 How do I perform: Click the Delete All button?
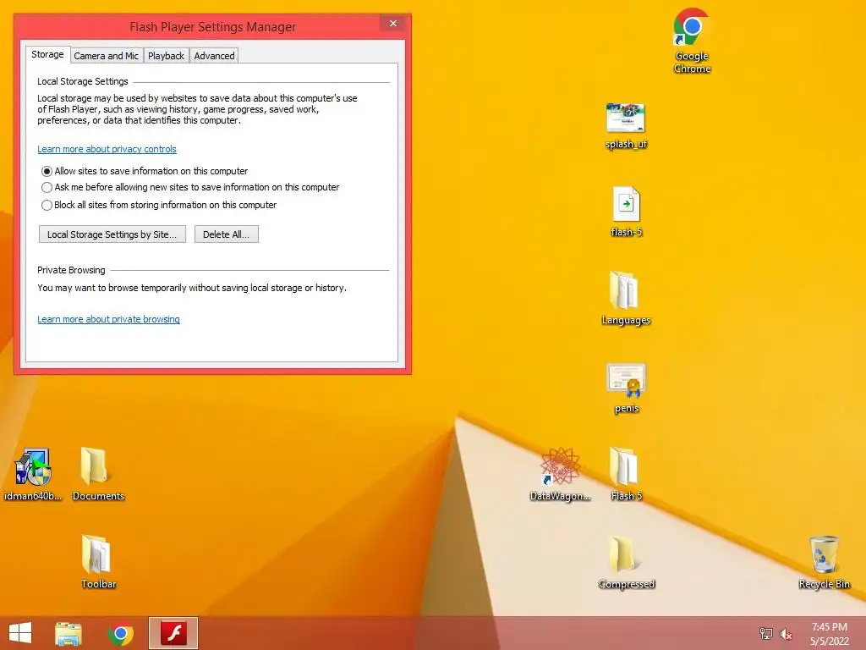[226, 234]
